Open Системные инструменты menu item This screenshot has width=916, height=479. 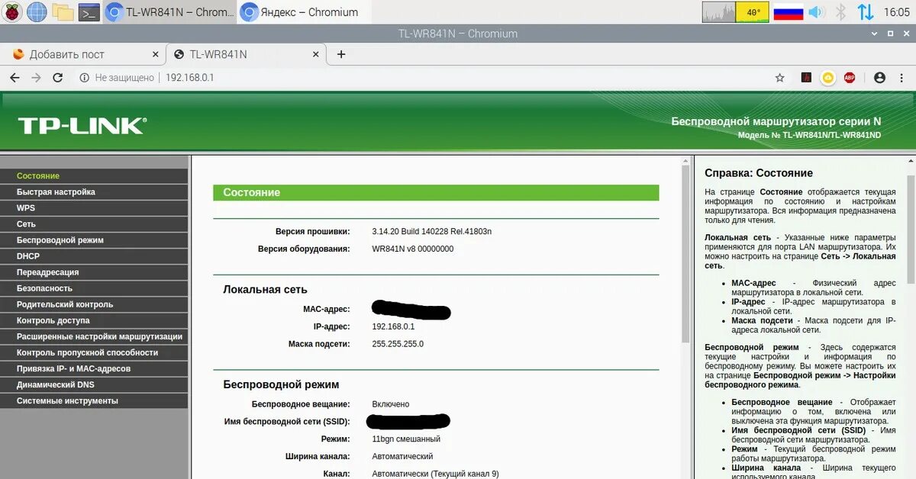click(94, 400)
